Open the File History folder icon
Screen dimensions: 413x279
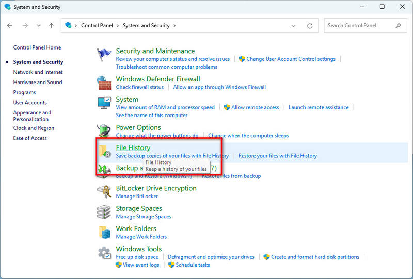[104, 151]
